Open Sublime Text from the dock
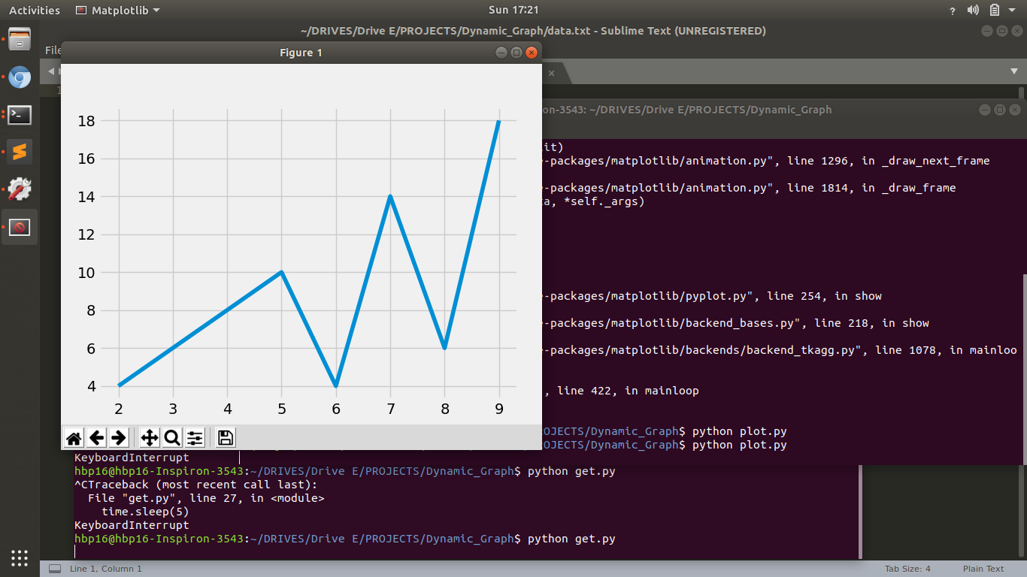Screen dimensions: 1027x577 click(x=18, y=153)
